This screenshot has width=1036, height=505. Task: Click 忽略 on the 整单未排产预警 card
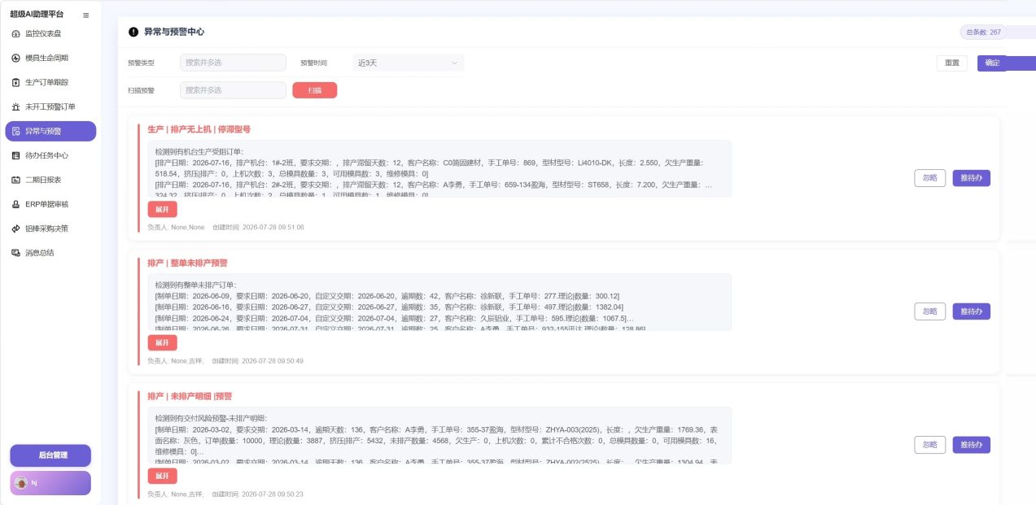coord(930,311)
